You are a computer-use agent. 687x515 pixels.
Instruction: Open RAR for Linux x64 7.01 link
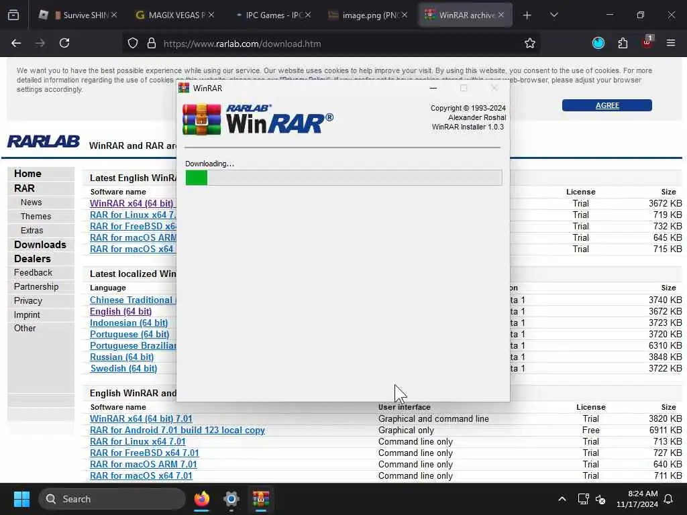pos(138,441)
